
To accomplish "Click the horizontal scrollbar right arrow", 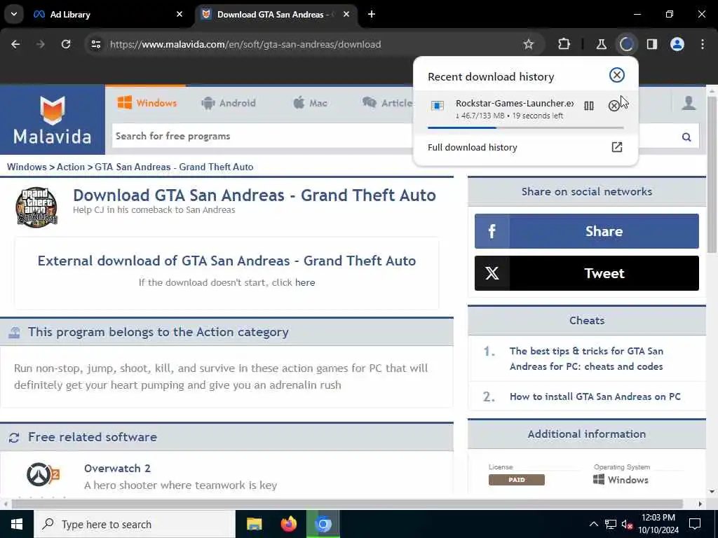I will tap(700, 504).
